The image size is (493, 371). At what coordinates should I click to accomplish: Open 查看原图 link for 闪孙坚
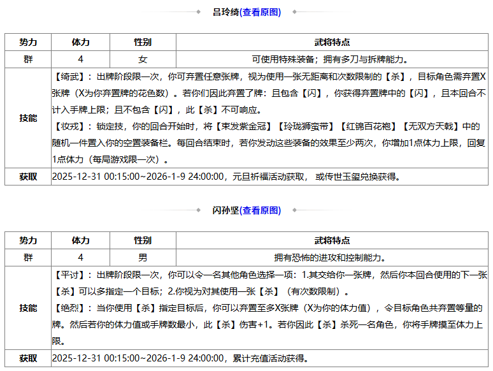[260, 210]
